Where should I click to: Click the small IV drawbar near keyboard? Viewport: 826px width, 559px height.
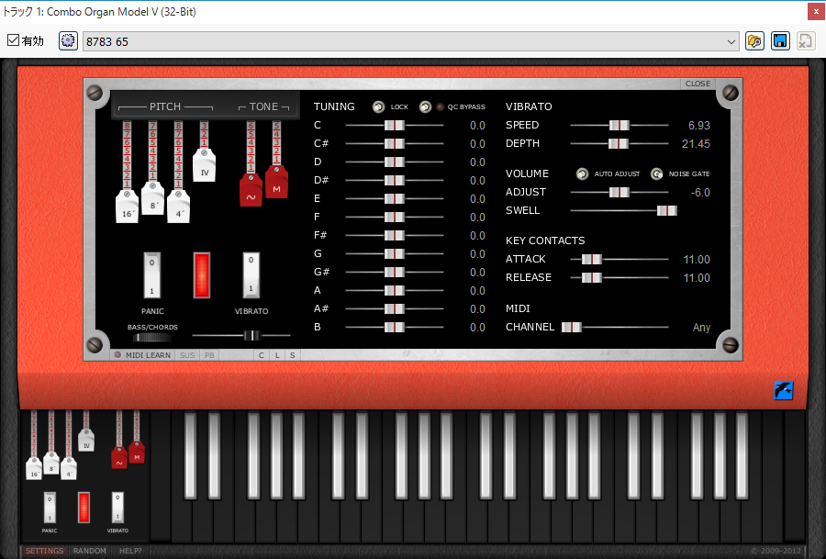[x=86, y=441]
